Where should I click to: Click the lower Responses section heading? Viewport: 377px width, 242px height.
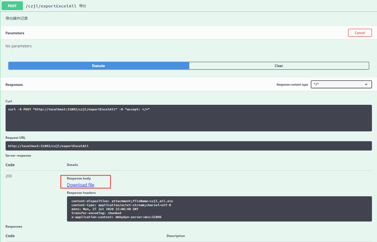[14, 226]
